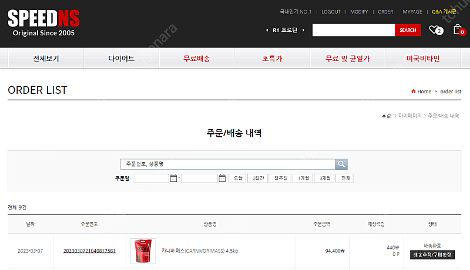Viewport: 470px width, 270px height.
Task: Open the shopping bag cart icon
Action: point(457,29)
